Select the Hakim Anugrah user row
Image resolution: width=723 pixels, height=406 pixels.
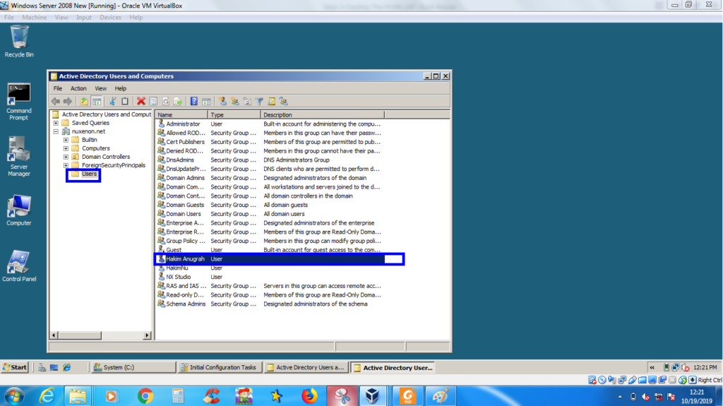pyautogui.click(x=271, y=259)
